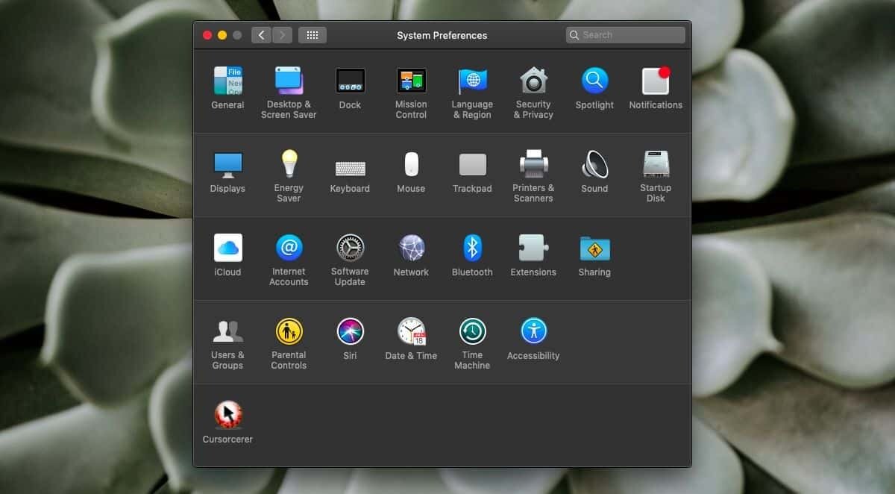Open Mission Control settings

pyautogui.click(x=411, y=81)
